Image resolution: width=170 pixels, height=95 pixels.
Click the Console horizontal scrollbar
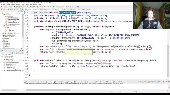tap(48, 90)
